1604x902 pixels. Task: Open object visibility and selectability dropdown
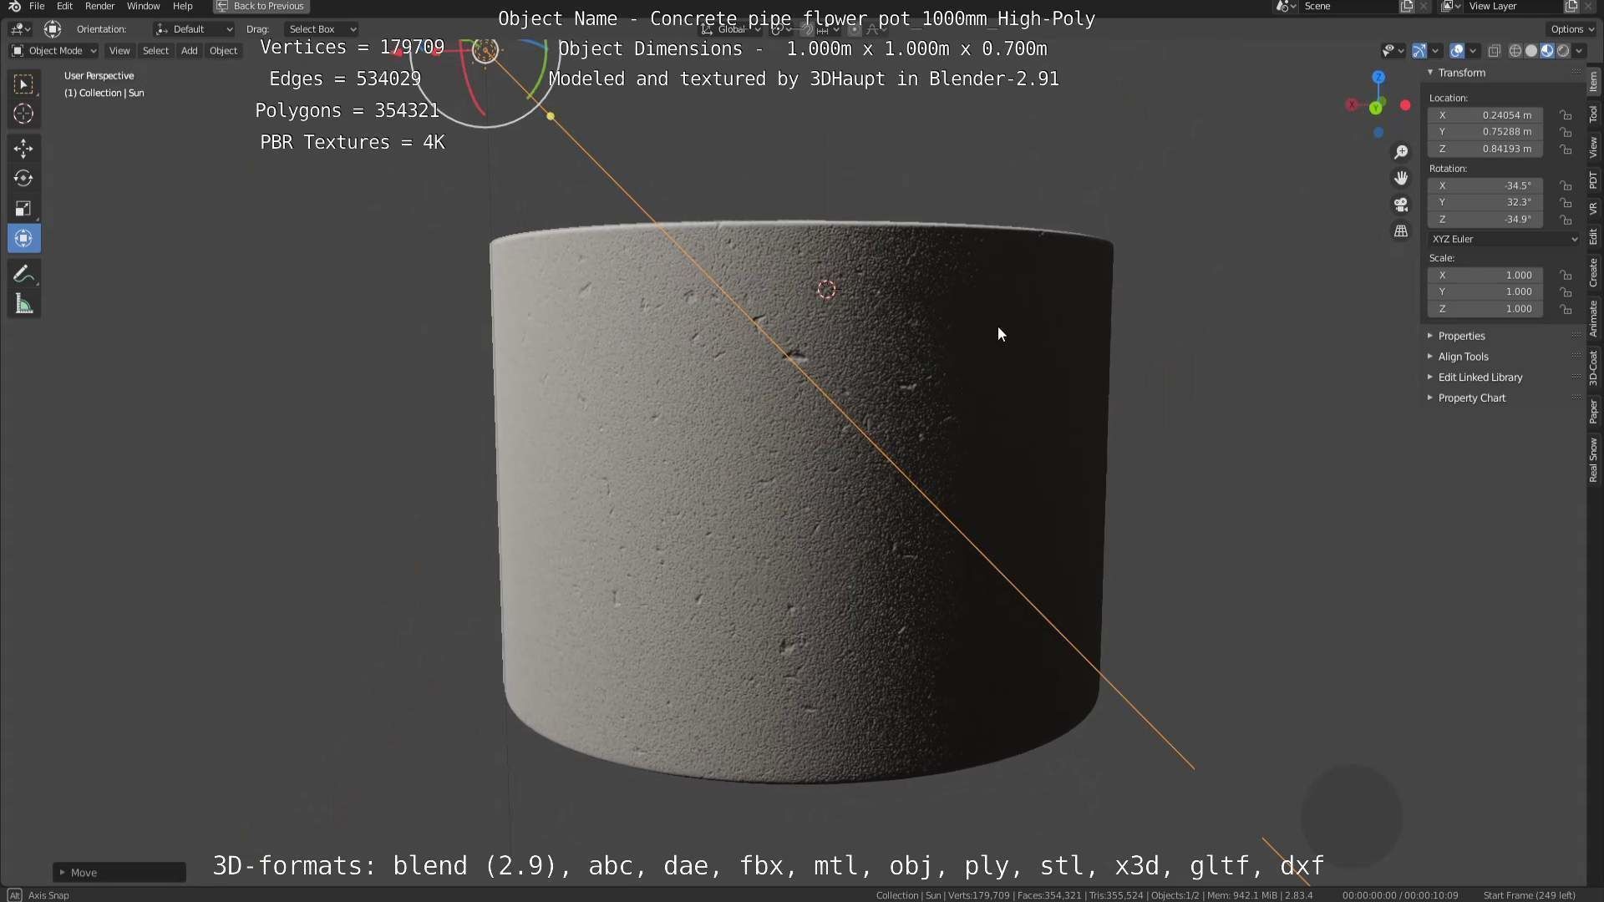(1393, 51)
